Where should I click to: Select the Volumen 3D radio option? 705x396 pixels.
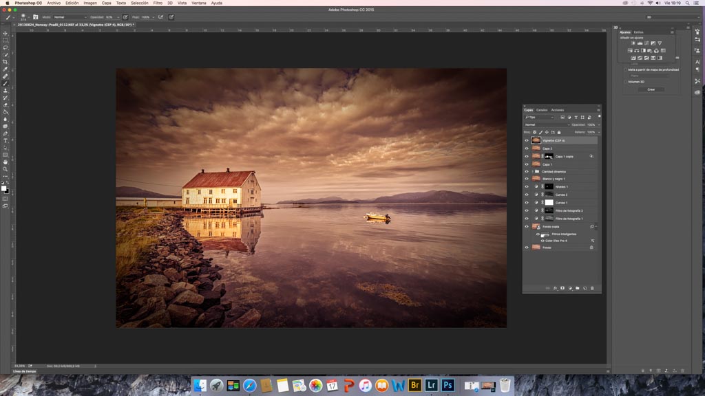click(625, 82)
